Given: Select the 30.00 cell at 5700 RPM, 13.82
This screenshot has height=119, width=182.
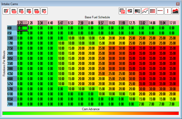Looking at the screenshot, I should click(x=144, y=89).
